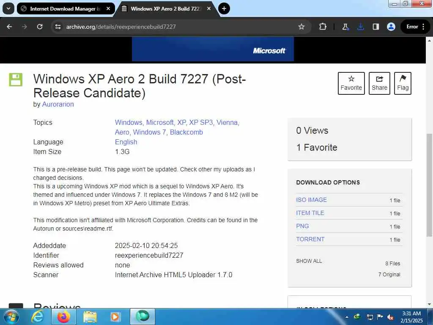Click the green floppy software icon

coord(16,80)
